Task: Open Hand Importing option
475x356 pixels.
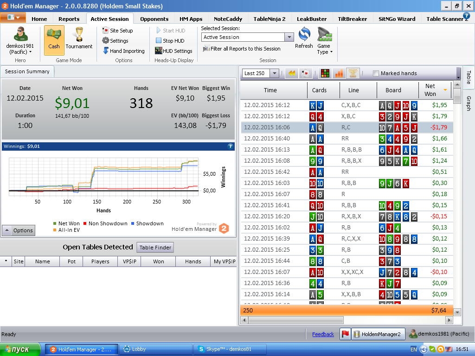Action: (x=123, y=51)
